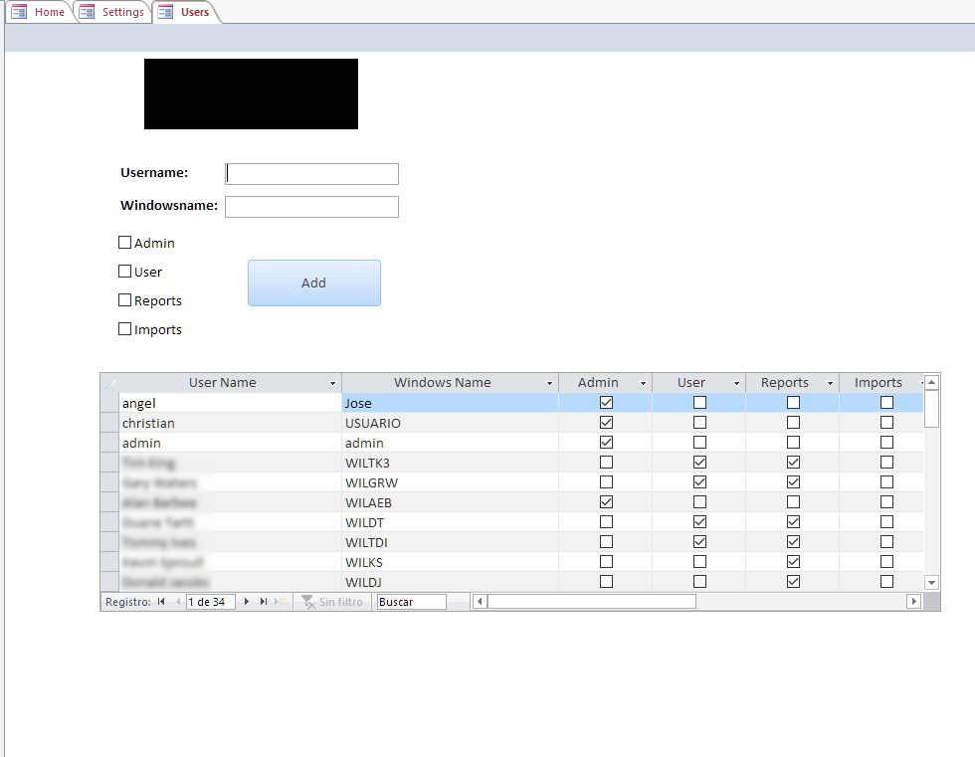Toggle the Imports checkbox in form
This screenshot has height=757, width=975.
[x=125, y=329]
